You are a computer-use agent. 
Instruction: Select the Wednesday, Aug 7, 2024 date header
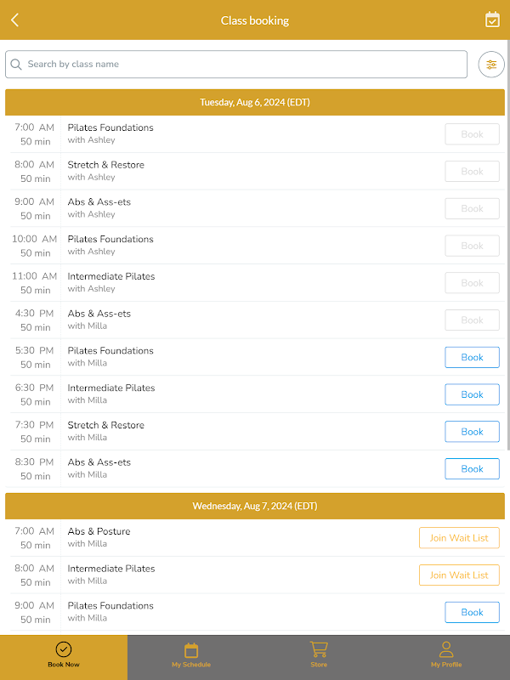click(x=255, y=506)
